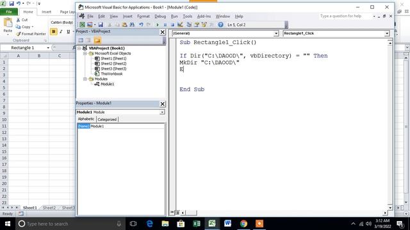Click the Paste icon in the VBA toolbar
Screen dimensions: 410x230
tap(124, 25)
